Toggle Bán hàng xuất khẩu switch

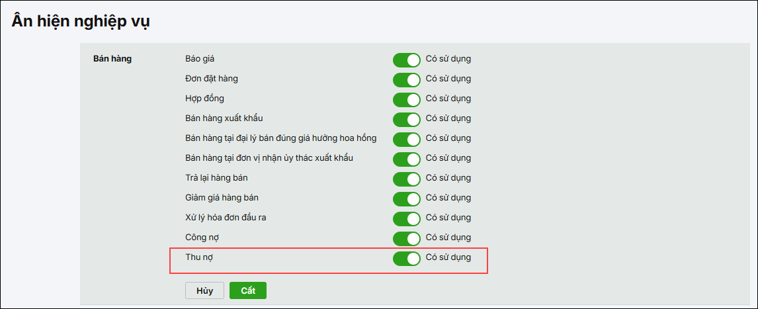407,120
